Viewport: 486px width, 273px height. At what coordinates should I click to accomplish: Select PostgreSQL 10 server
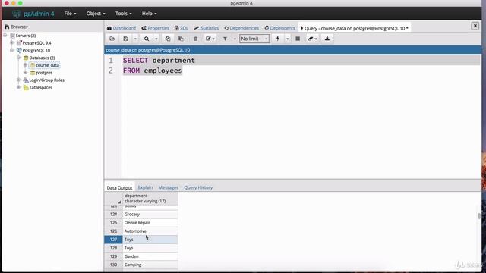pos(36,51)
